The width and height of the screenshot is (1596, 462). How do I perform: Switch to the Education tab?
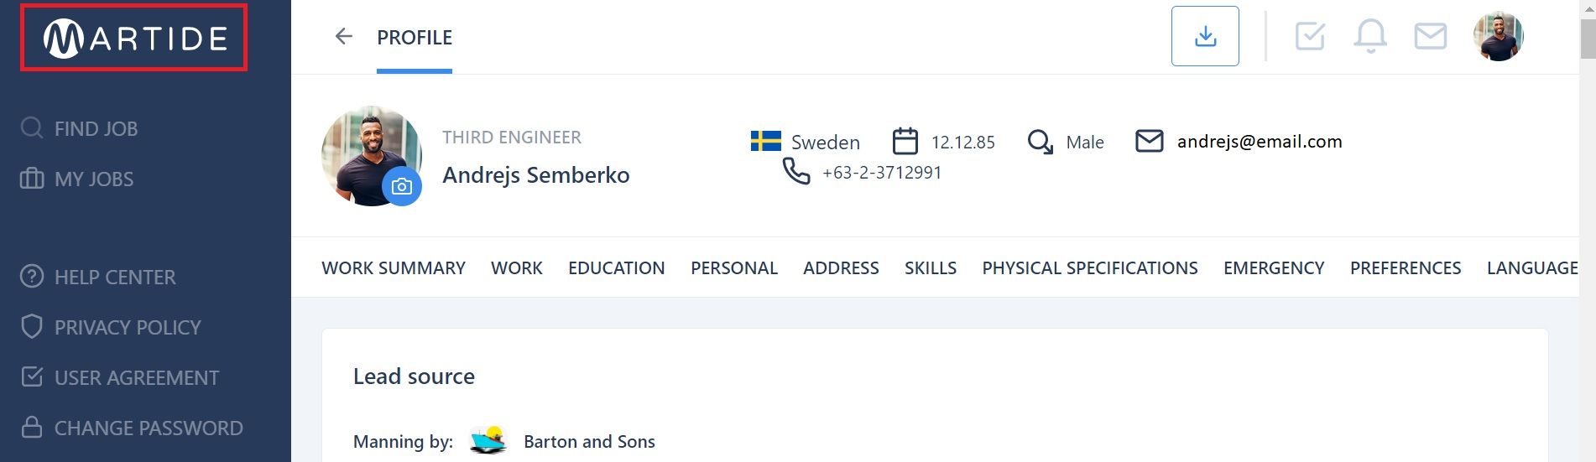point(617,267)
